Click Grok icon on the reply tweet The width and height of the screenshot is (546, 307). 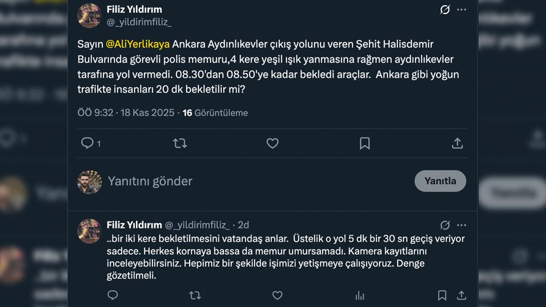coord(445,225)
